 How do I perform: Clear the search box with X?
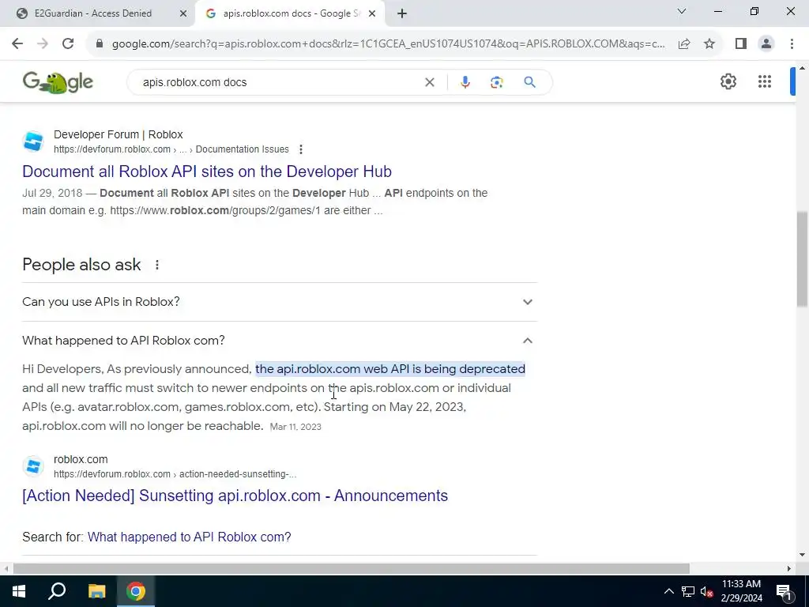[429, 82]
